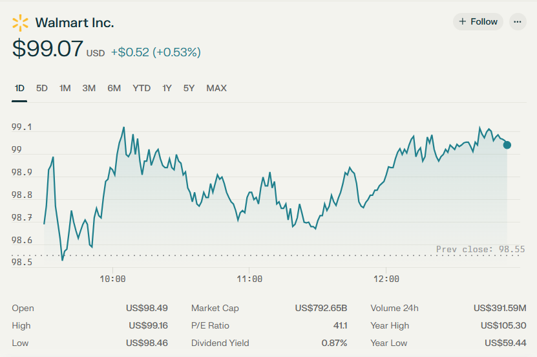The image size is (537, 357).
Task: Click the Prev close: 98.55 label
Action: (481, 249)
